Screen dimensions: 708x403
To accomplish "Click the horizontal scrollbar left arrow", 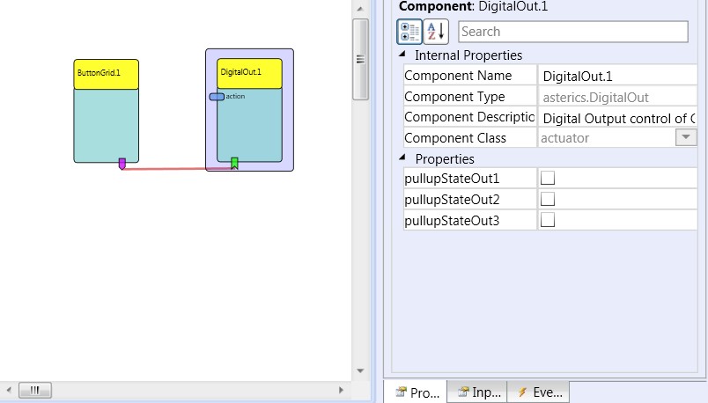I will [x=9, y=390].
